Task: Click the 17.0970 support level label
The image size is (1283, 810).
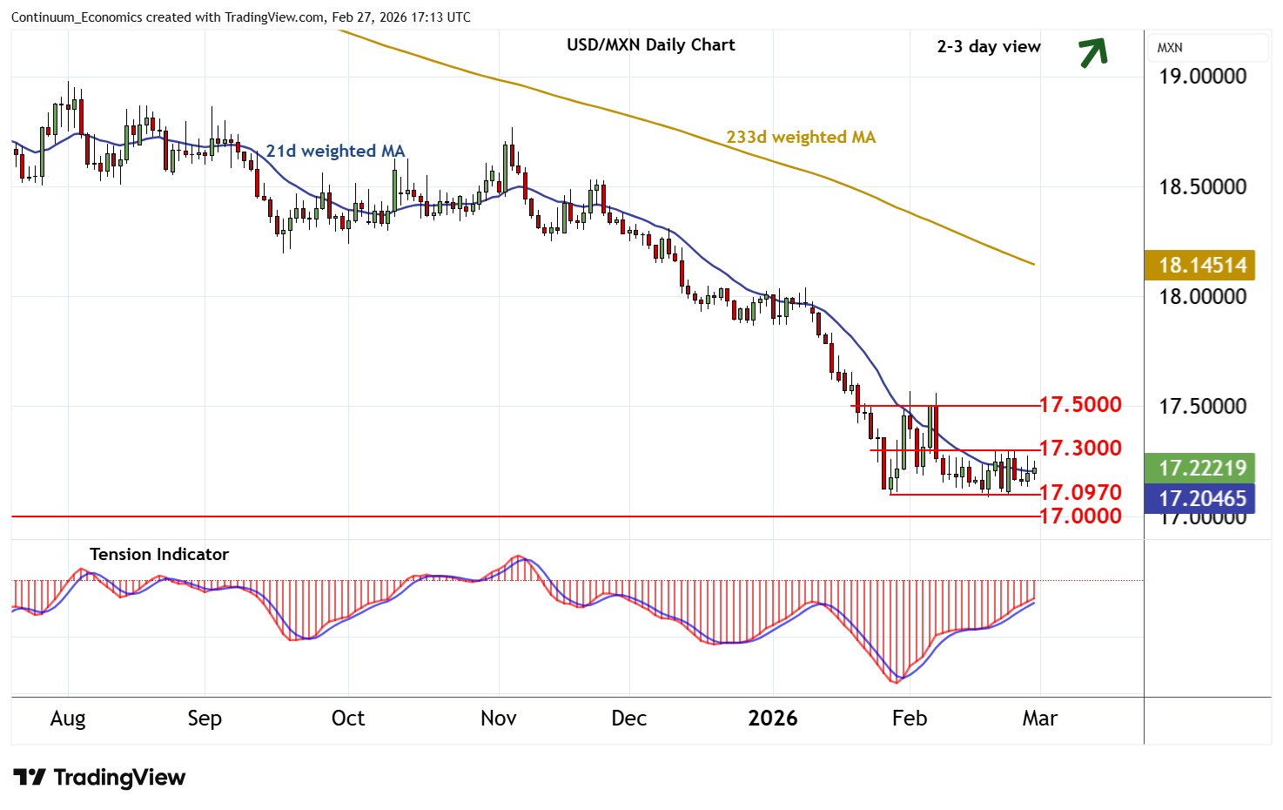Action: (1080, 493)
